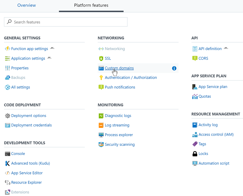This screenshot has height=196, width=243.
Task: Select the SSL padlock icon
Action: point(101,58)
